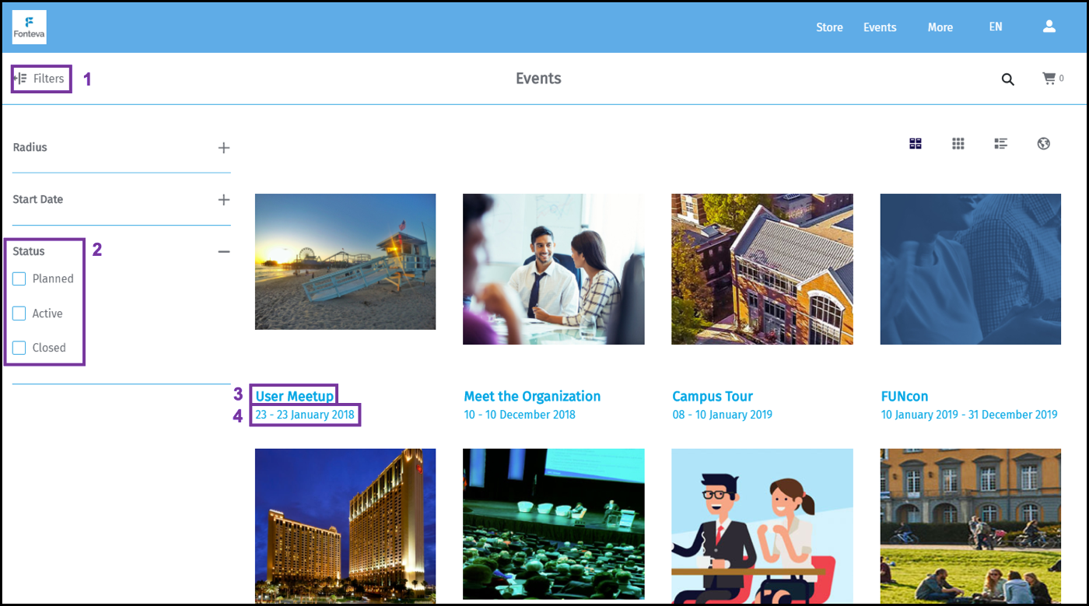Click the aerial campus building thumbnail
The height and width of the screenshot is (606, 1089).
pyautogui.click(x=762, y=268)
